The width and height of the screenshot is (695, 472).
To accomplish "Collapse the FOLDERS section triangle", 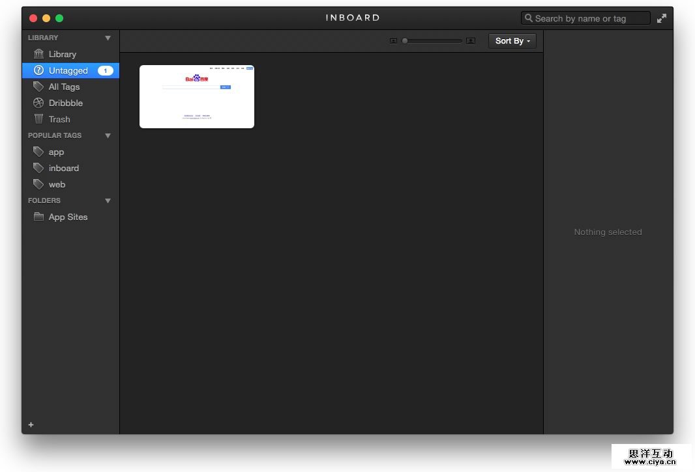I will tap(108, 201).
